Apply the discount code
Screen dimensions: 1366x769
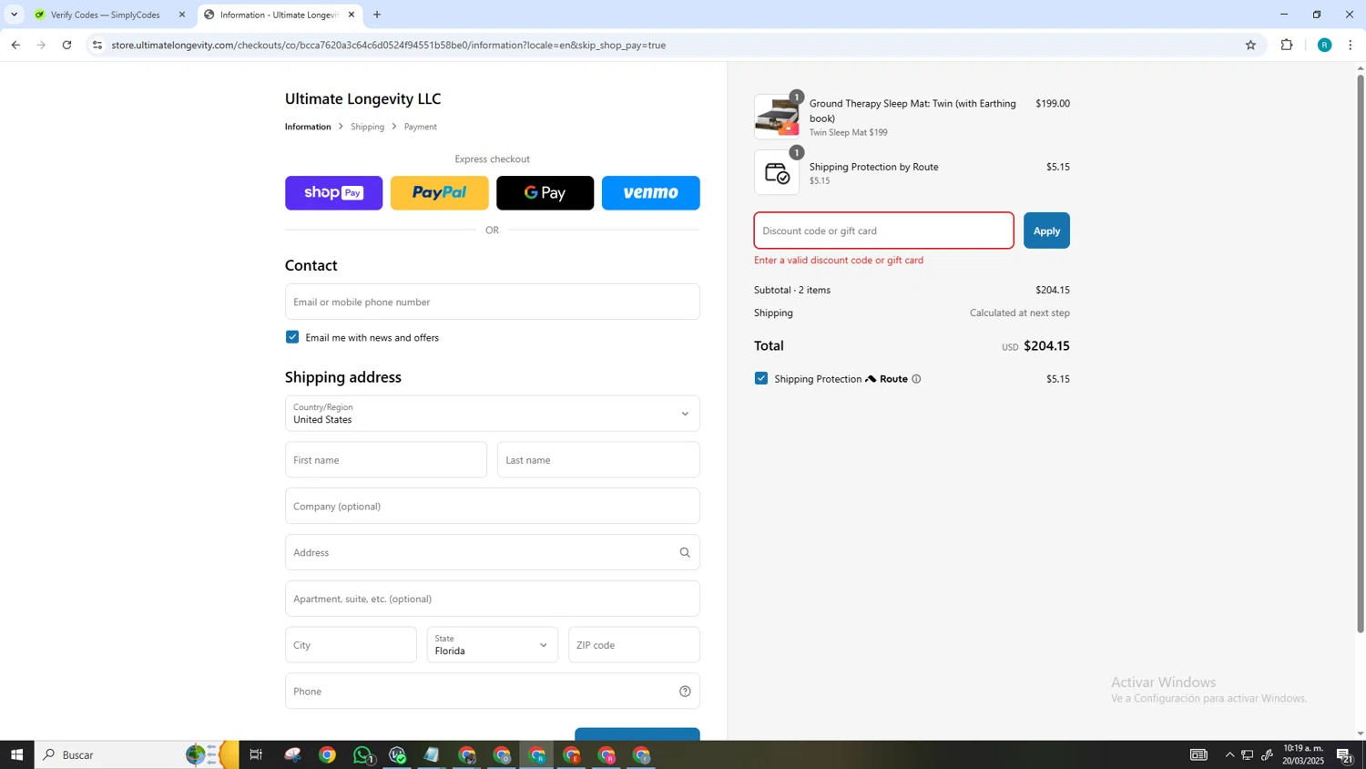point(1046,231)
